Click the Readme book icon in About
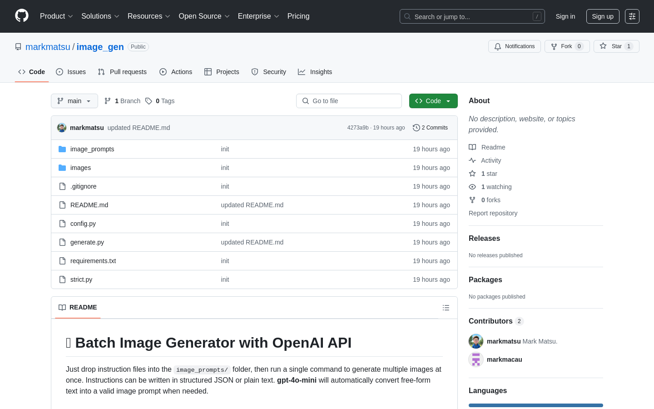 click(472, 147)
